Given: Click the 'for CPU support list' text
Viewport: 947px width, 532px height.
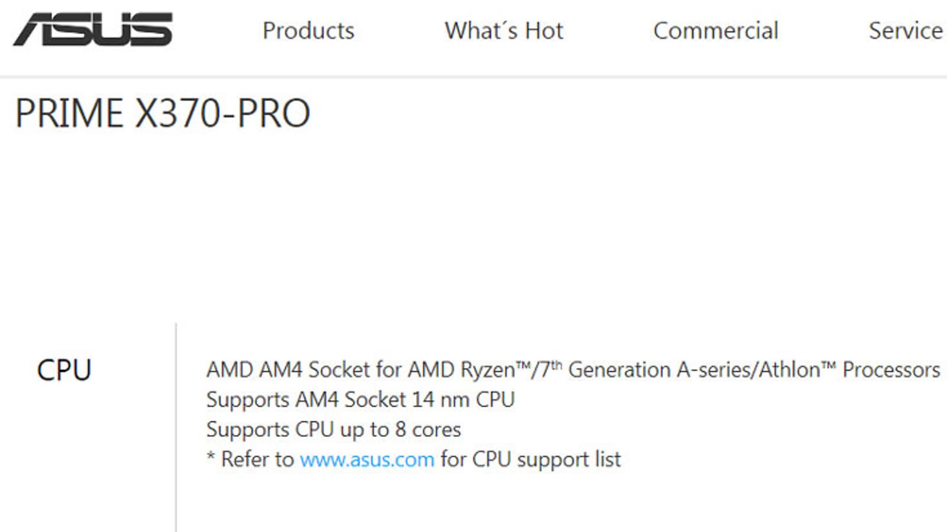Looking at the screenshot, I should (530, 459).
